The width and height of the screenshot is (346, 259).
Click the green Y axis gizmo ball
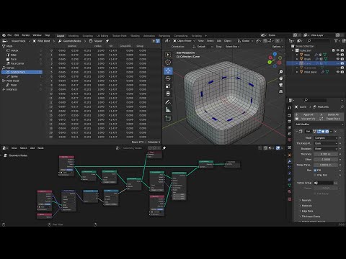(270, 63)
